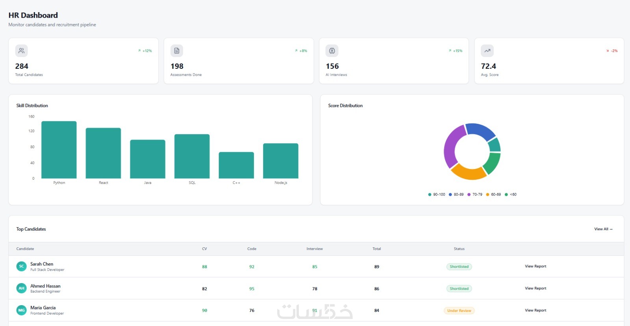Click the orange 60-69 donut segment
630x326 pixels.
[468, 172]
